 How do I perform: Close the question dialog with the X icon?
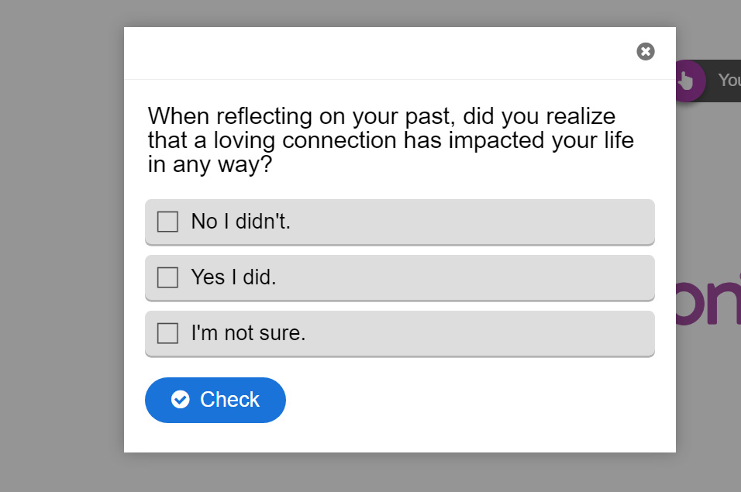click(x=646, y=51)
